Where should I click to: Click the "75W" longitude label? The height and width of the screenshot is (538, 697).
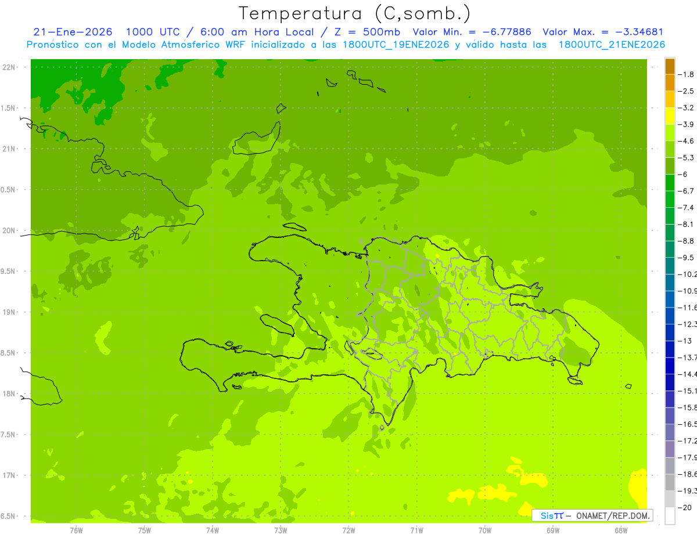[x=145, y=530]
